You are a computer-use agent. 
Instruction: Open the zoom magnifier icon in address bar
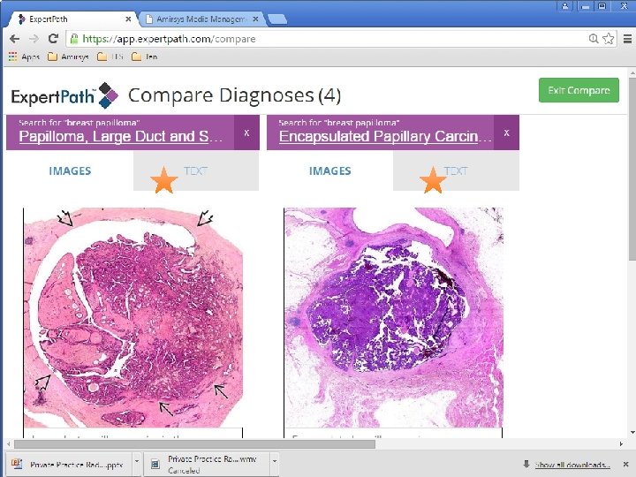pos(594,39)
